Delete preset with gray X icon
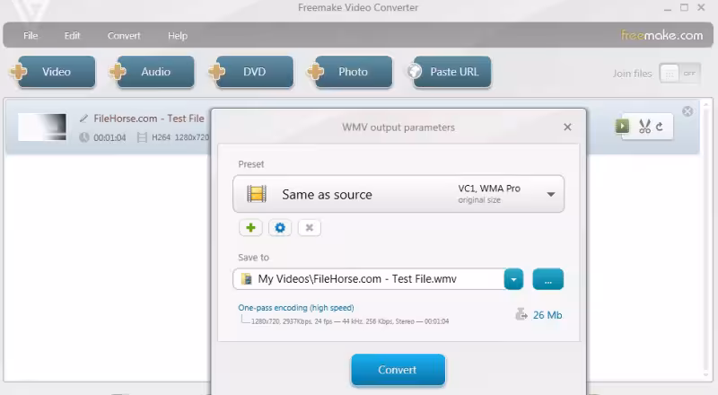Image resolution: width=718 pixels, height=395 pixels. point(309,228)
